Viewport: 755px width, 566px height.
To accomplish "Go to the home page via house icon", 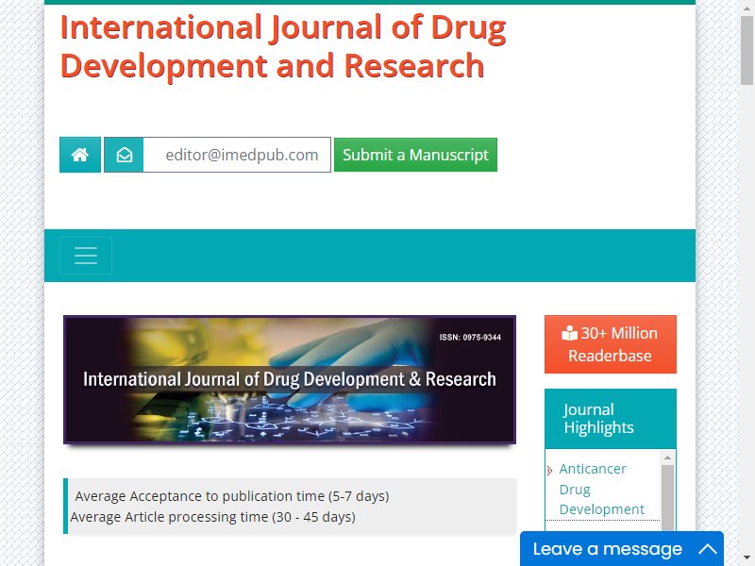I will click(x=80, y=155).
